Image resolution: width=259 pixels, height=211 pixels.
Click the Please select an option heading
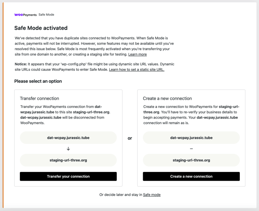(38, 81)
